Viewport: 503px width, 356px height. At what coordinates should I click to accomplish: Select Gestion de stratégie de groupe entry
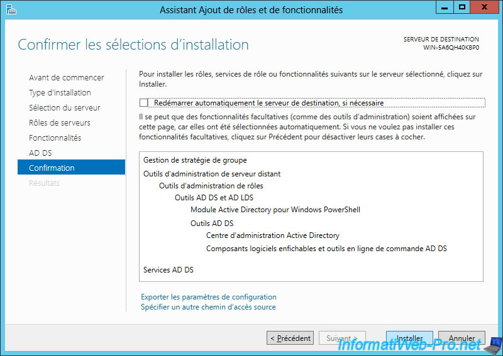tap(195, 160)
